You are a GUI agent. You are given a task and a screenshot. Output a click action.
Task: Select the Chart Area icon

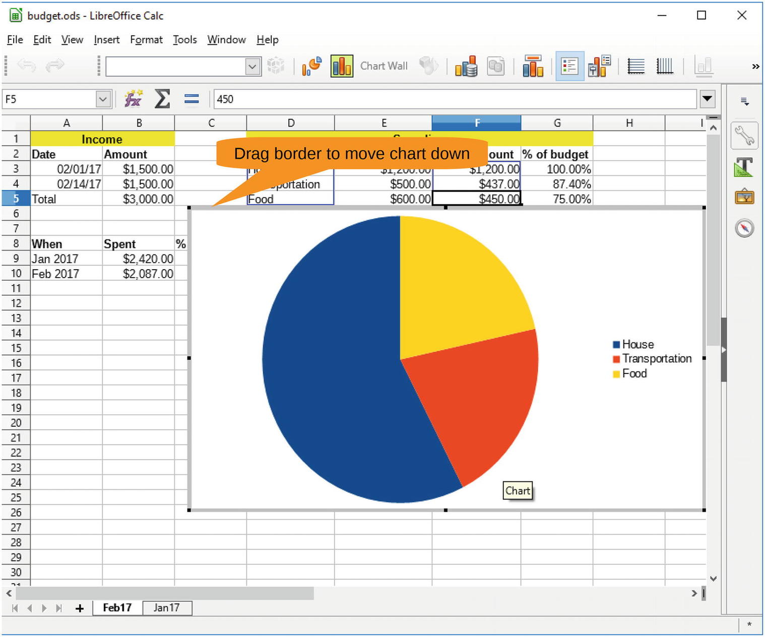click(342, 66)
